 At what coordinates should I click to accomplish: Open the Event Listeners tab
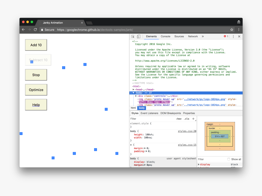(149, 113)
